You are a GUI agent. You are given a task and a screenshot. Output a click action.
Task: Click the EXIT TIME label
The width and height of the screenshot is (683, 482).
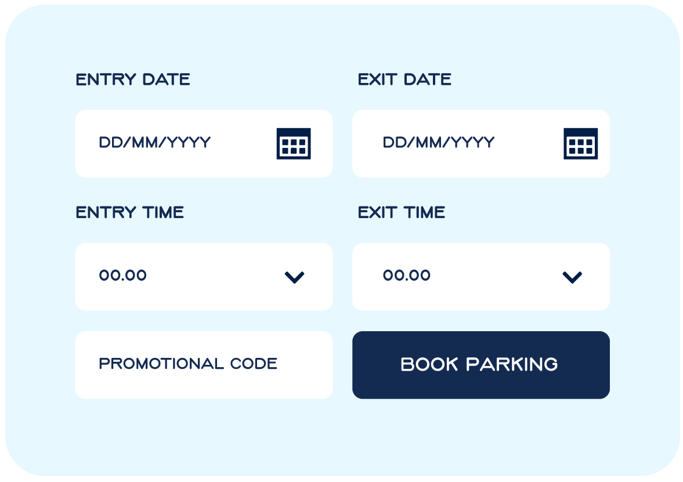click(x=402, y=212)
